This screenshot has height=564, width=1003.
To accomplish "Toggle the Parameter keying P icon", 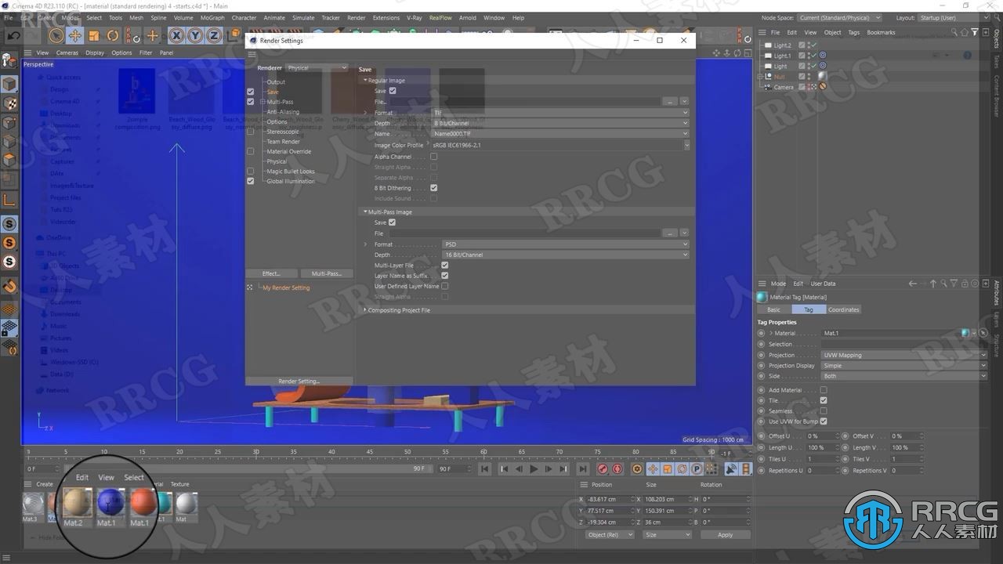I will point(696,468).
